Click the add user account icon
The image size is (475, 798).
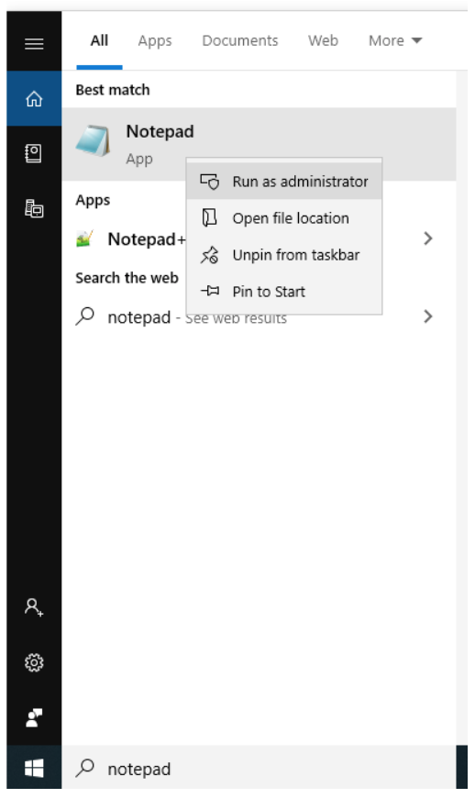click(34, 607)
